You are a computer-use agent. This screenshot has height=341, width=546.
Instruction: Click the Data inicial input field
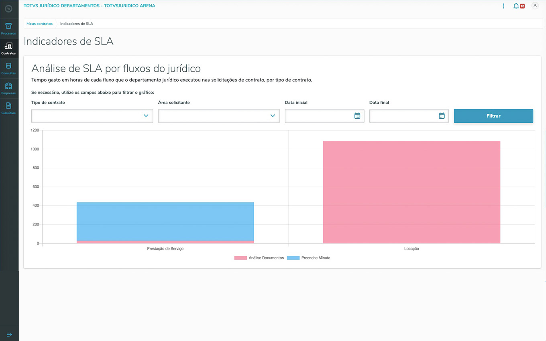(x=318, y=116)
